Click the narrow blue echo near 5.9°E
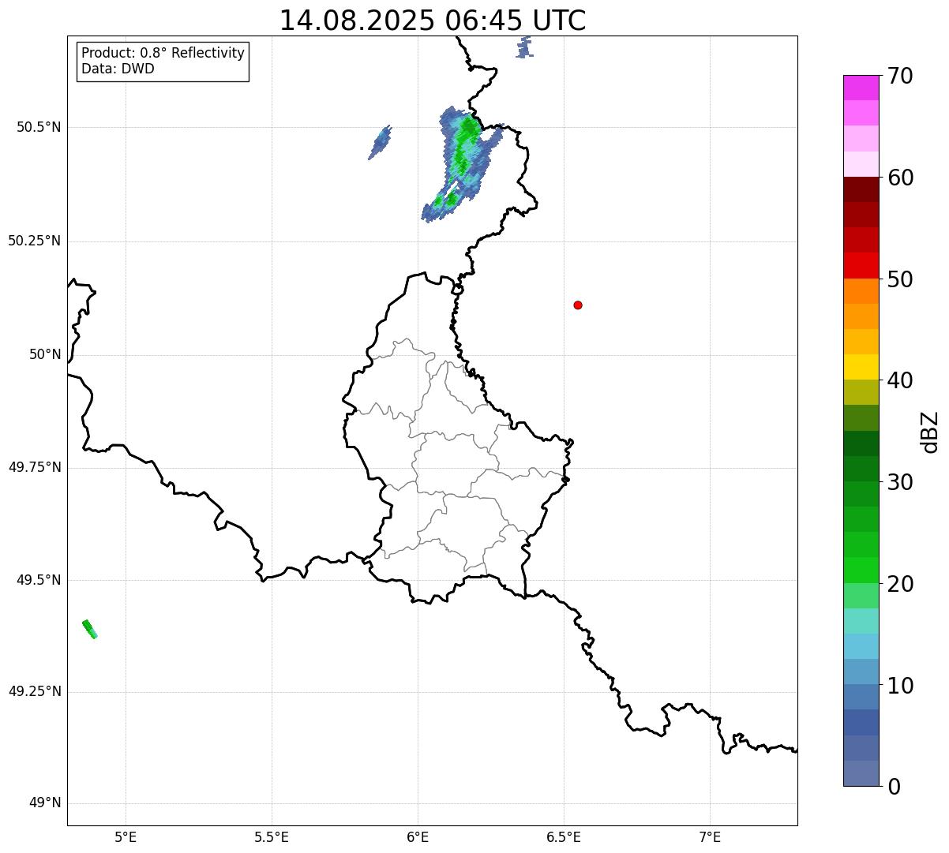Image resolution: width=949 pixels, height=853 pixels. click(x=380, y=143)
